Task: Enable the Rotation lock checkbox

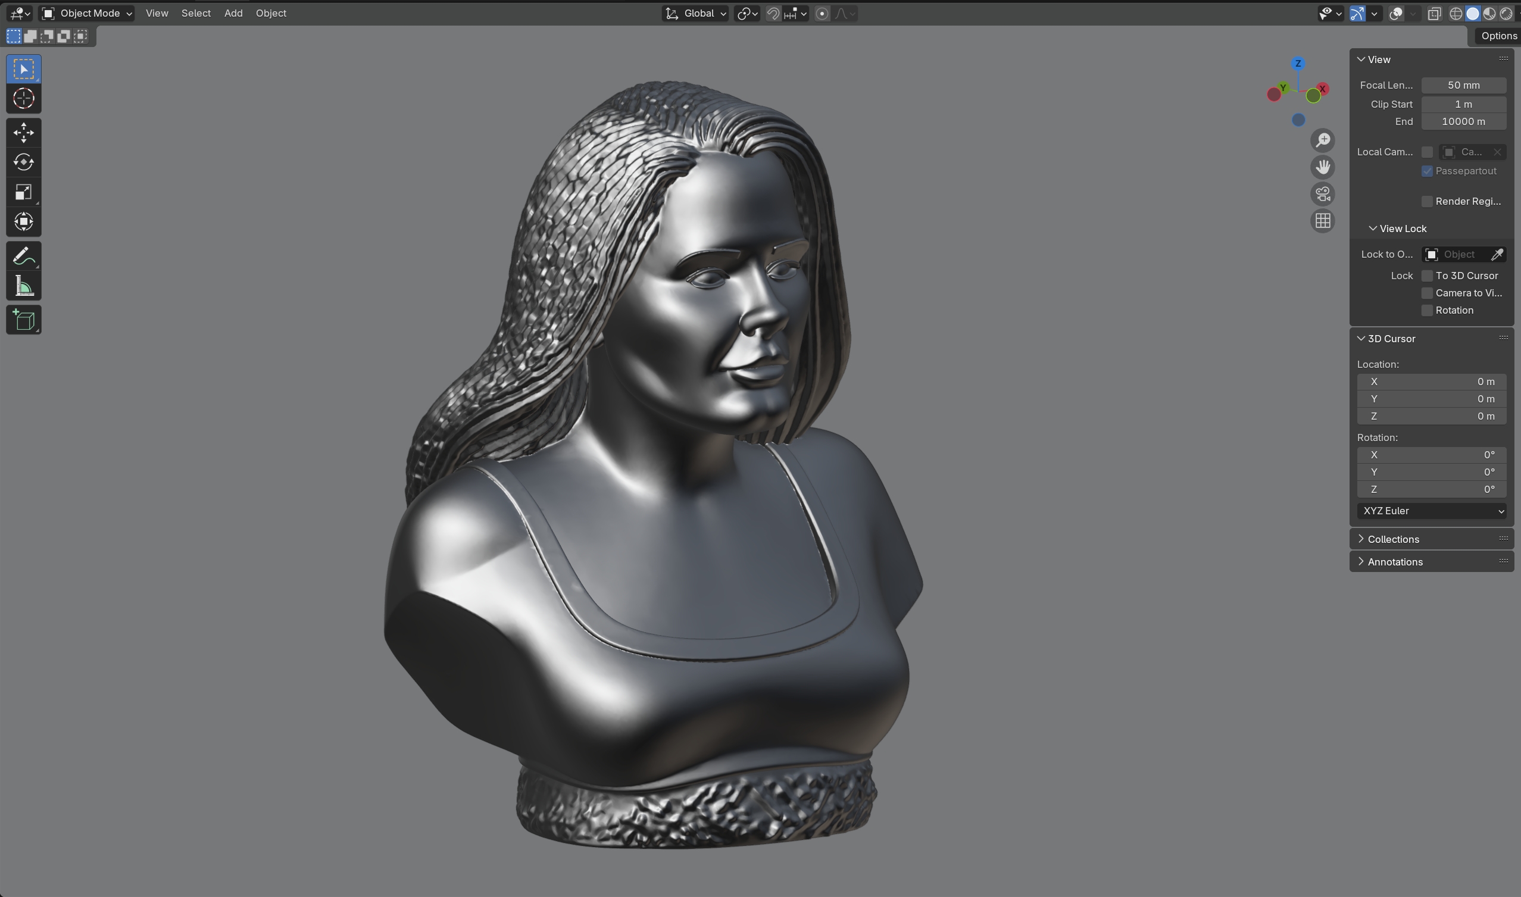Action: [1428, 311]
